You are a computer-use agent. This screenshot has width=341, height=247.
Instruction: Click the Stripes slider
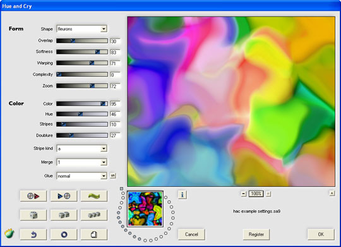[82, 124]
